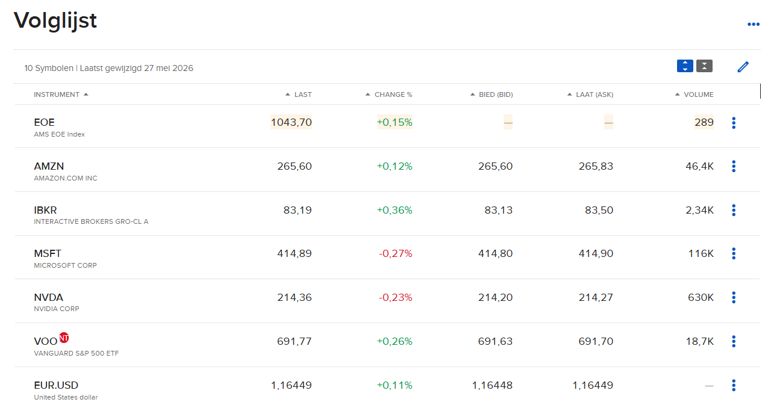Open the EOE row options menu
The width and height of the screenshot is (771, 408).
(x=734, y=123)
